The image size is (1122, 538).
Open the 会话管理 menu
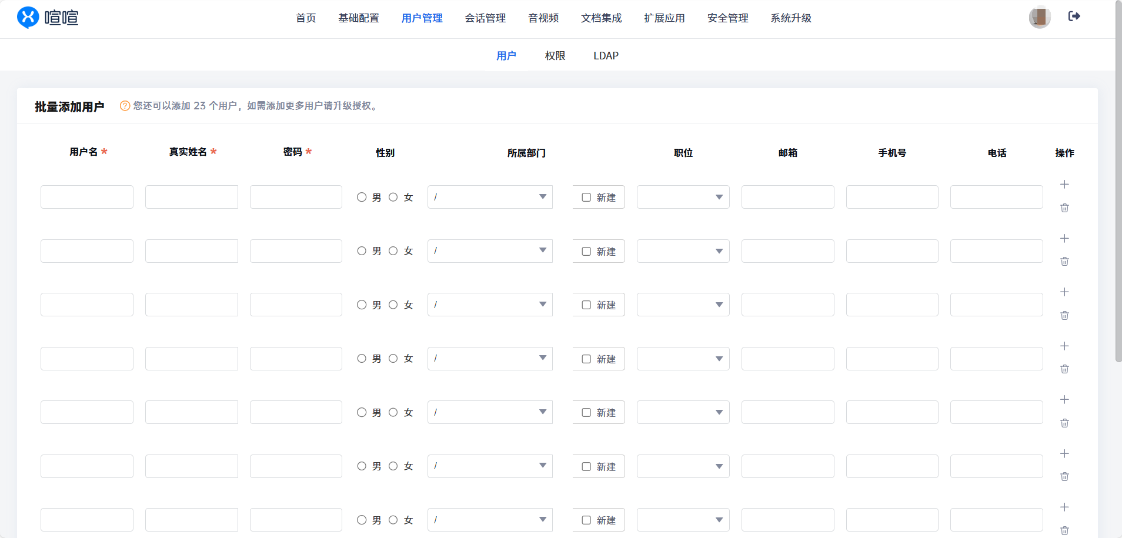pyautogui.click(x=485, y=18)
